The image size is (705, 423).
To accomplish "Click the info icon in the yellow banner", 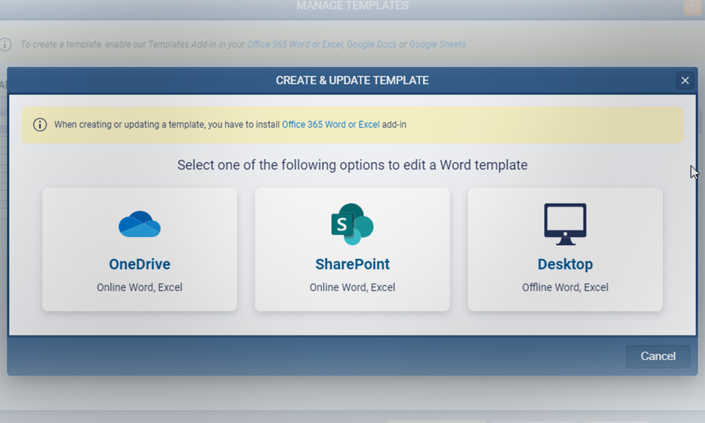I will coord(40,125).
